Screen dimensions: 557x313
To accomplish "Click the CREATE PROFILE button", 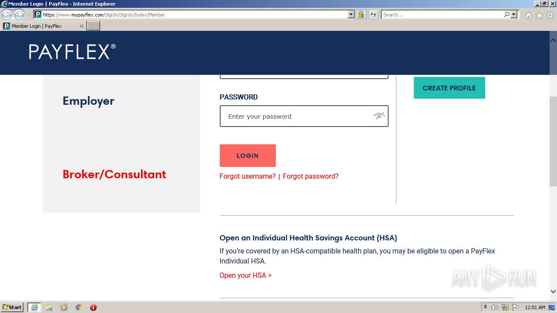I will pyautogui.click(x=449, y=88).
